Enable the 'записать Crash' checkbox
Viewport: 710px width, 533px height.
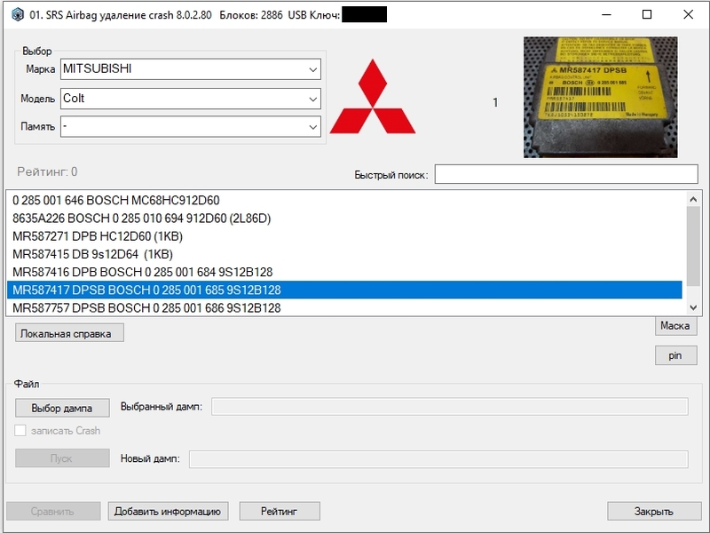20,431
